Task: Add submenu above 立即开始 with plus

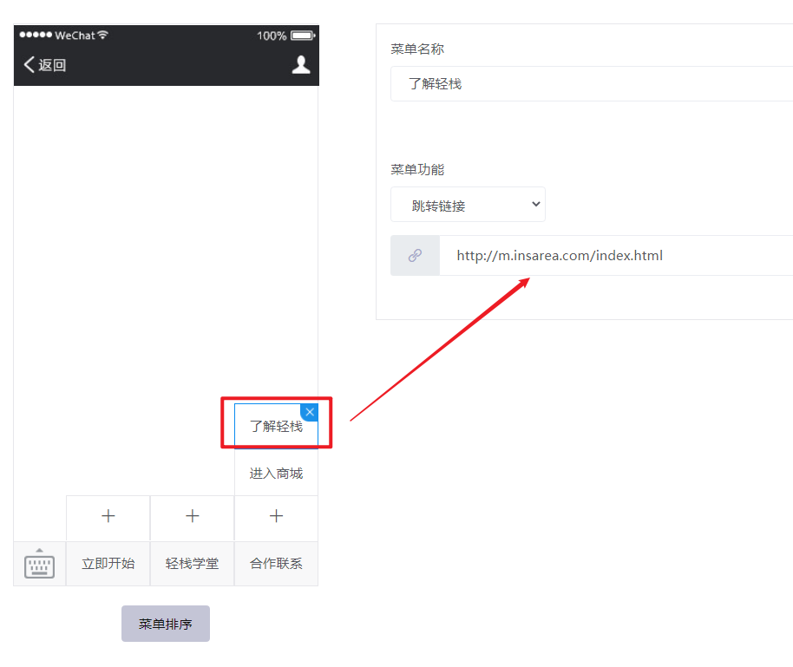Action: pos(108,516)
